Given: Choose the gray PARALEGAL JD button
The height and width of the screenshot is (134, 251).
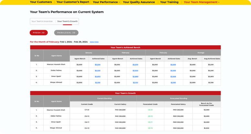Looking at the screenshot, I should [x=66, y=32].
